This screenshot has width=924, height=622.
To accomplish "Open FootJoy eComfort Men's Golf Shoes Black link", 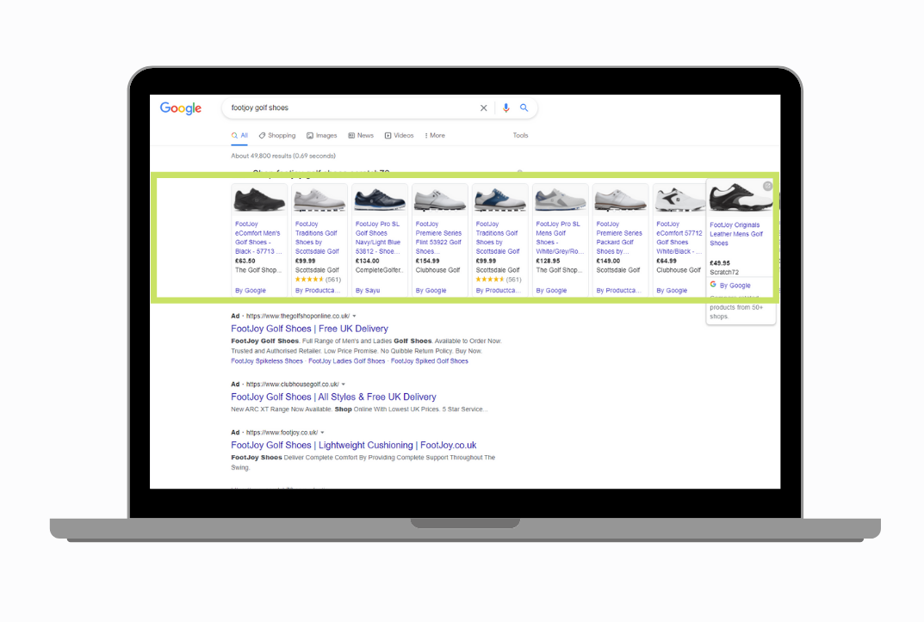I will [x=258, y=237].
